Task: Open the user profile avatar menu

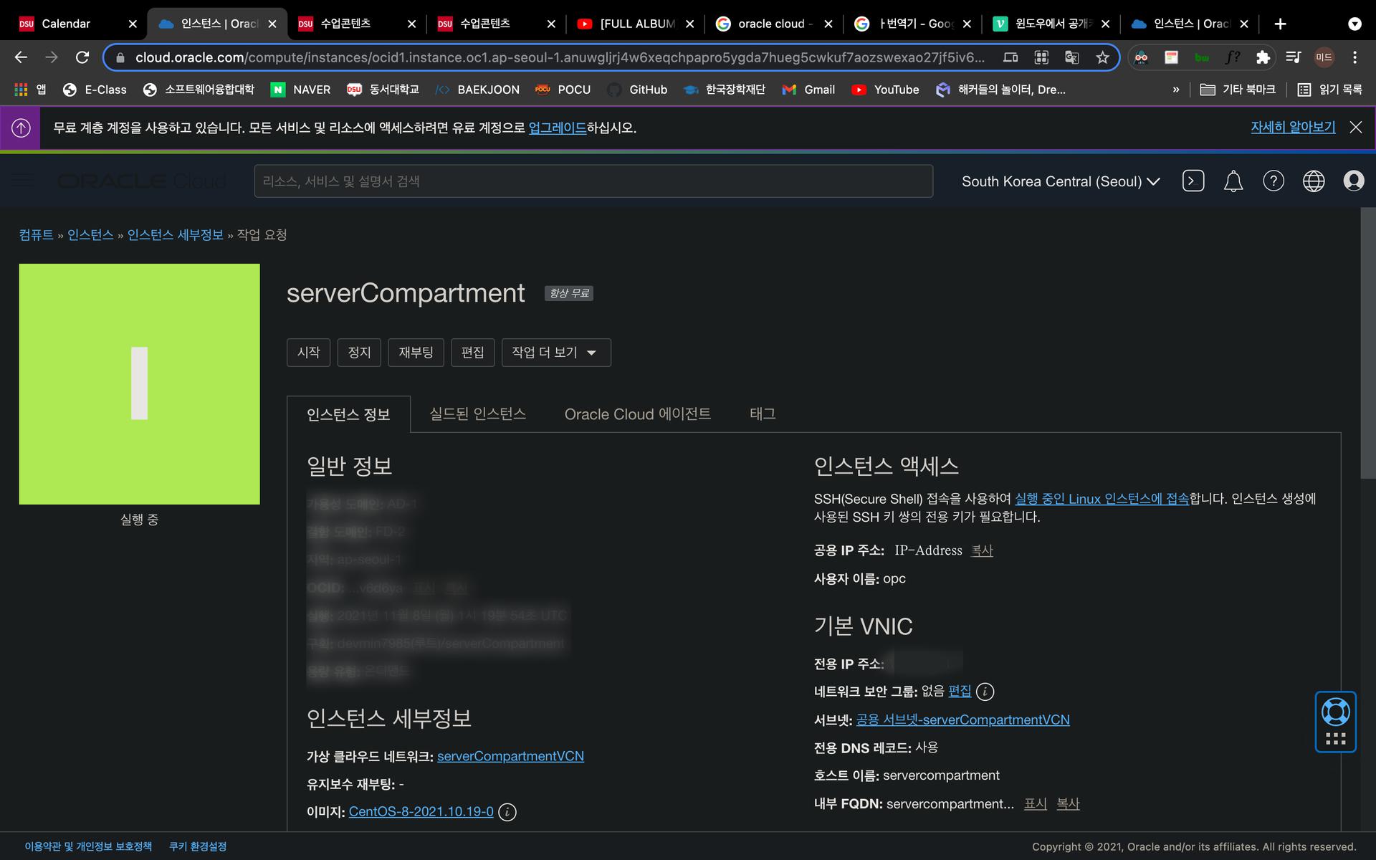Action: pos(1353,181)
